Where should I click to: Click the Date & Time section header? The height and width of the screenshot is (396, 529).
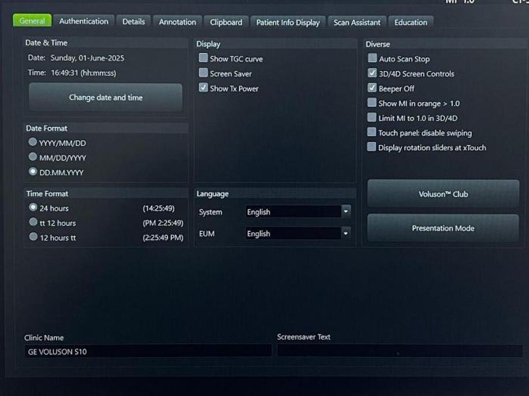pyautogui.click(x=46, y=43)
